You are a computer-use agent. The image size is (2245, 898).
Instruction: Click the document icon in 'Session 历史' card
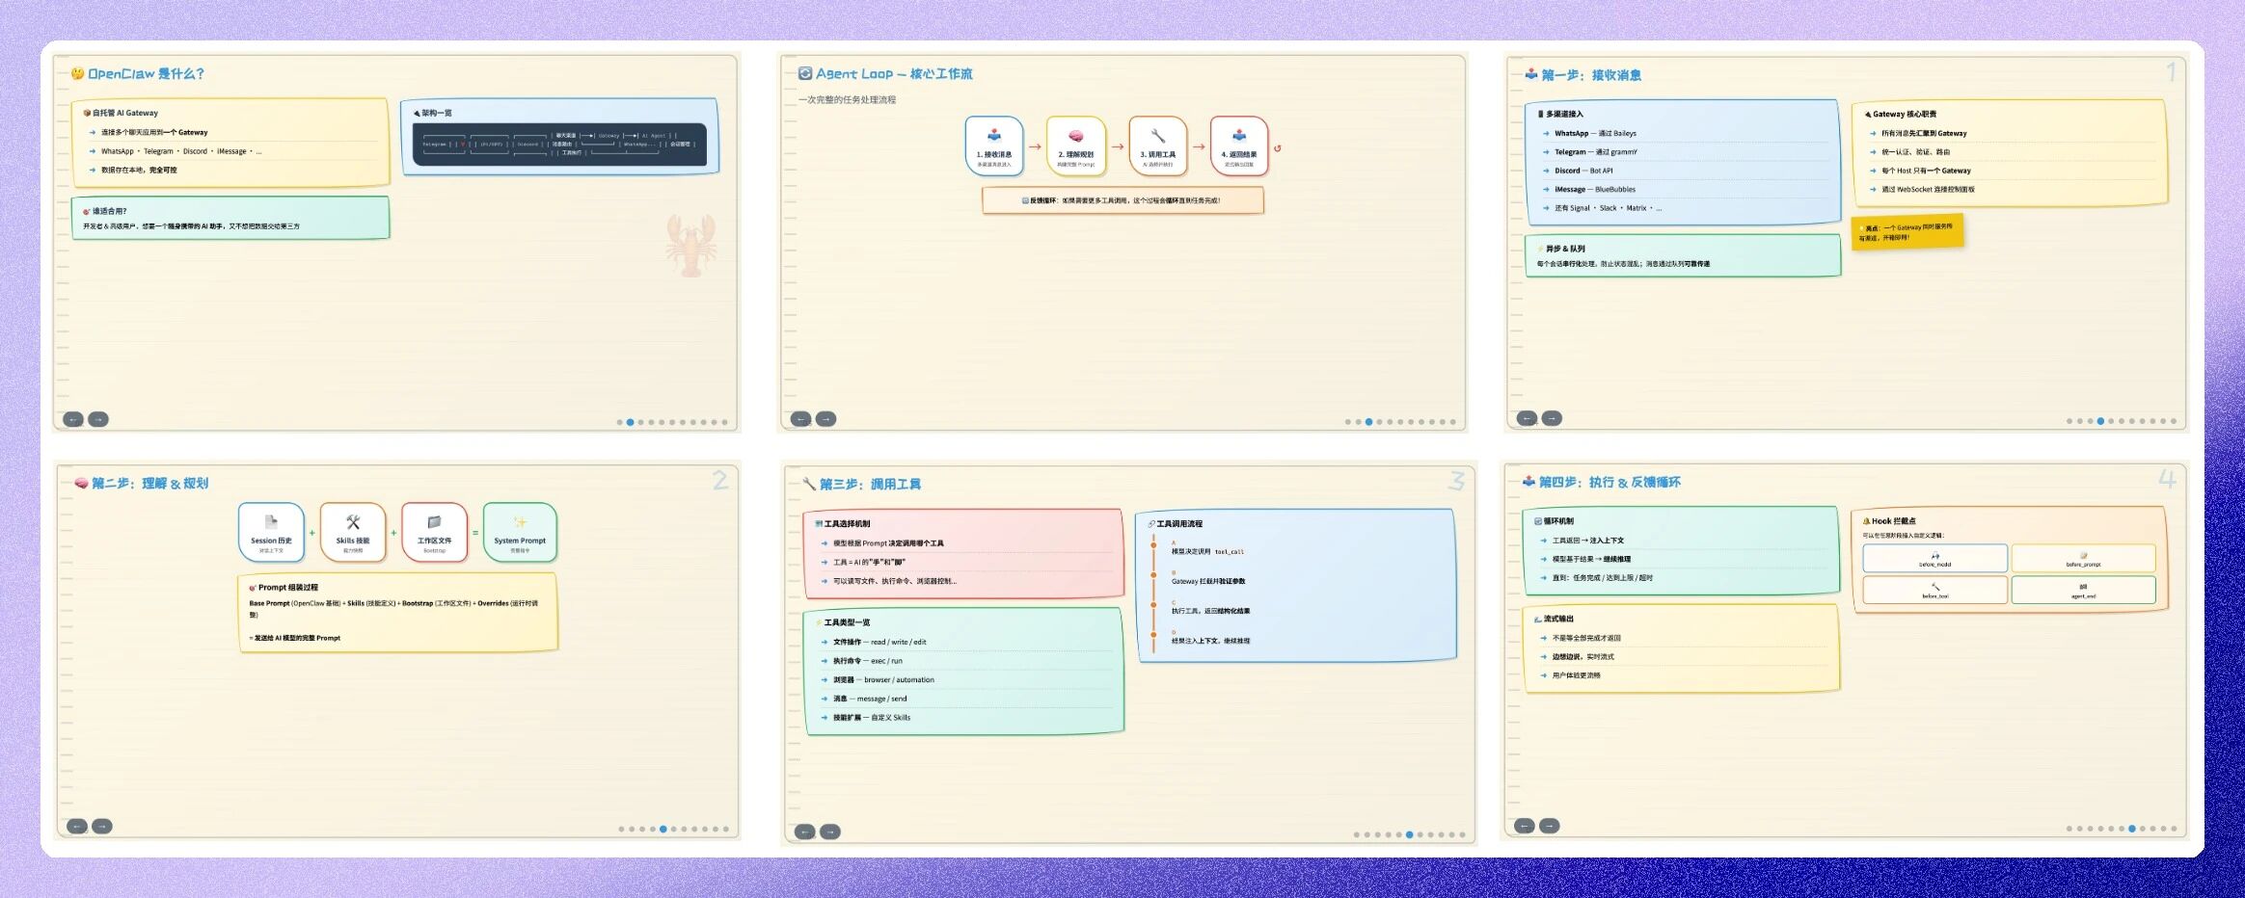coord(271,522)
